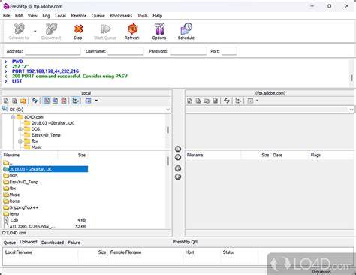Click into the Password input field
The width and height of the screenshot is (356, 275).
pos(189,51)
